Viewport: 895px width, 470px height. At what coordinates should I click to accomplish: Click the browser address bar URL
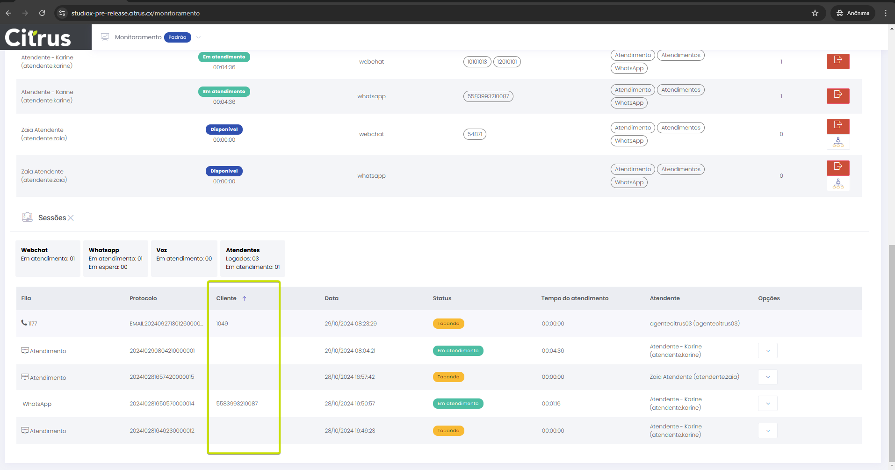tap(136, 13)
